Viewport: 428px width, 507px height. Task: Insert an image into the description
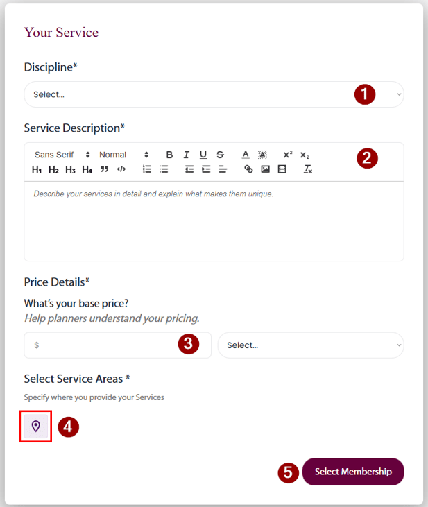coord(265,169)
